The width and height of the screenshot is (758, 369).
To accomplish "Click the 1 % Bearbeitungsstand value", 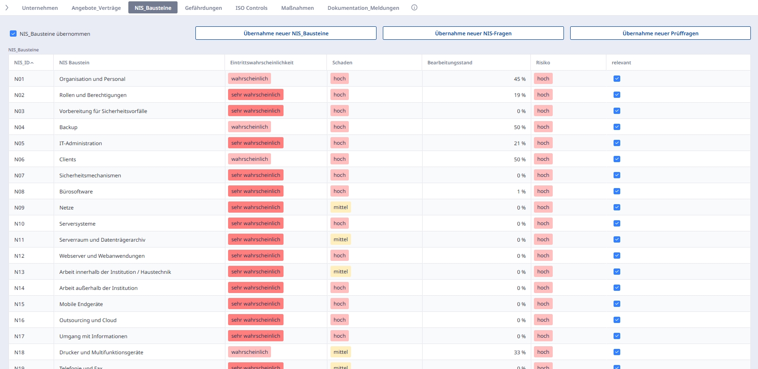I will (521, 192).
